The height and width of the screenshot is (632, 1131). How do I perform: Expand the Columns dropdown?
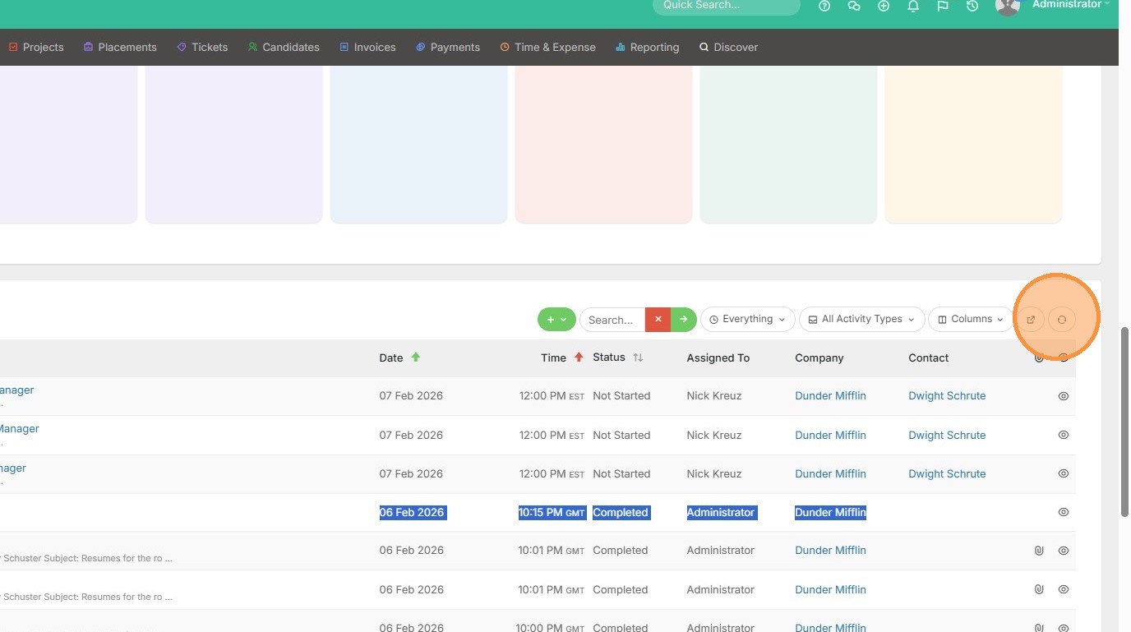tap(971, 320)
